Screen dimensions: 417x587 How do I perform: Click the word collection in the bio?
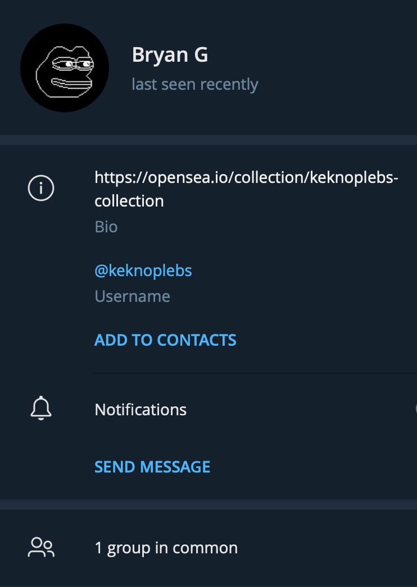click(129, 201)
